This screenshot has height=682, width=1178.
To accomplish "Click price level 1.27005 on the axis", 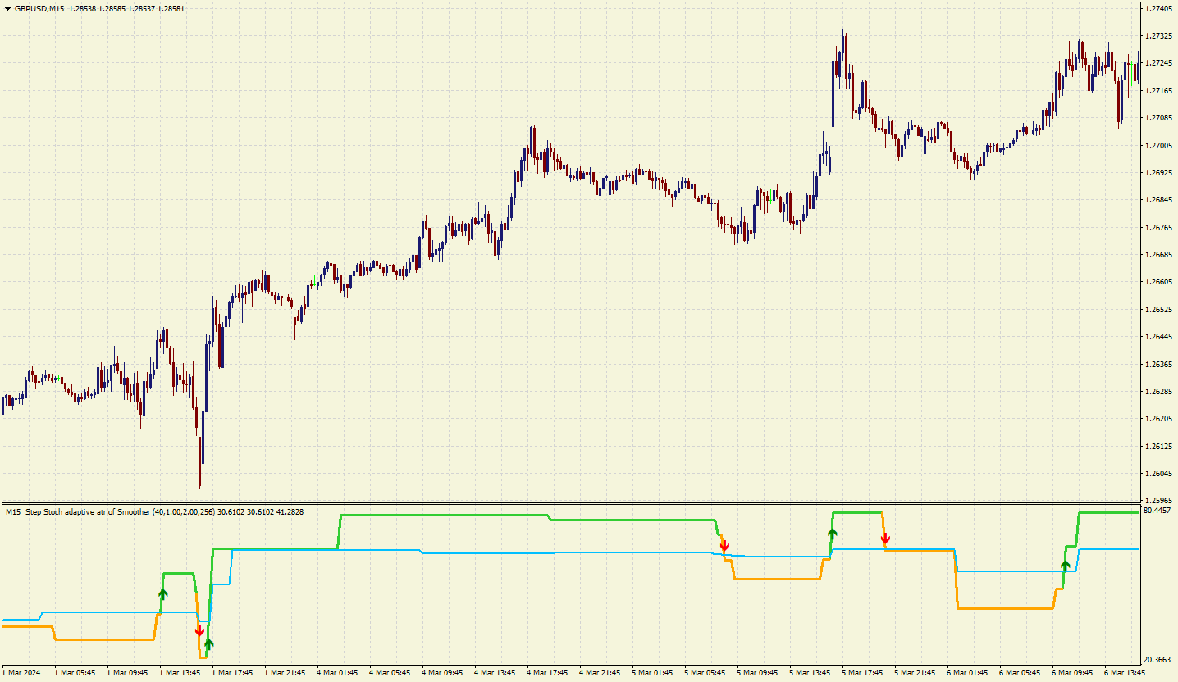I will point(1158,145).
